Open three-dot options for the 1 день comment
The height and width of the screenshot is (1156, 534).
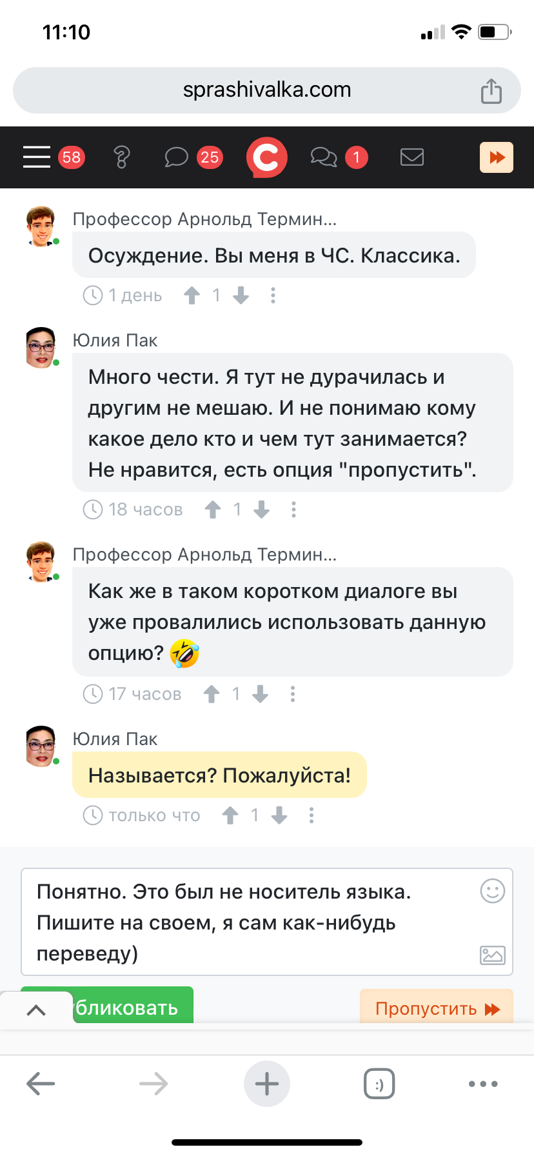click(273, 295)
